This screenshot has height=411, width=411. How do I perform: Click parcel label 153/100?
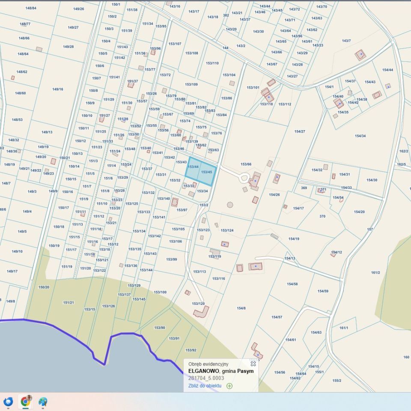pos(160,292)
